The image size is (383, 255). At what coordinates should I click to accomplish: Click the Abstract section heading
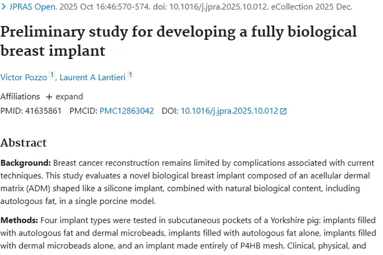click(x=23, y=142)
